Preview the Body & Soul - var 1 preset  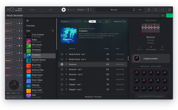coord(62,54)
